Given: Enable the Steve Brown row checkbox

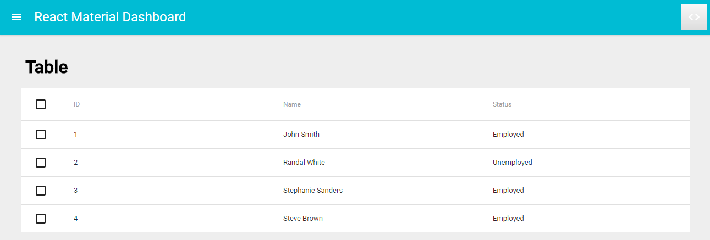Looking at the screenshot, I should click(x=41, y=219).
